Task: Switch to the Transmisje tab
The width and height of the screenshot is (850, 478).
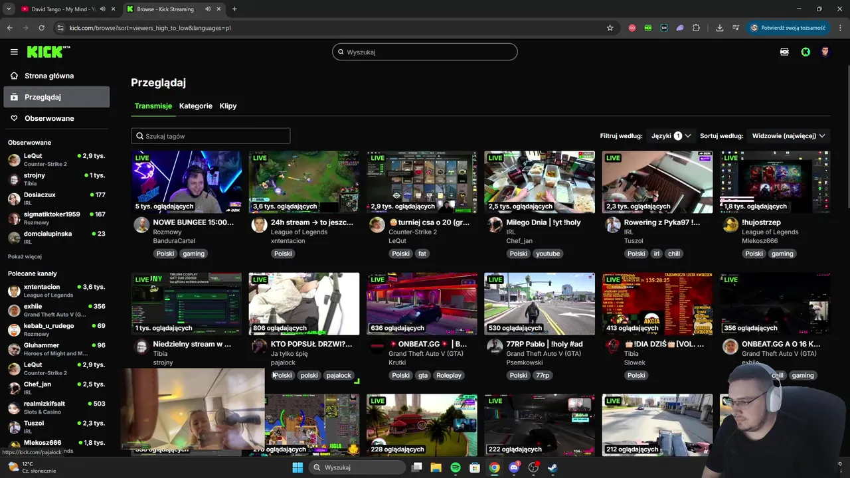Action: click(x=153, y=106)
